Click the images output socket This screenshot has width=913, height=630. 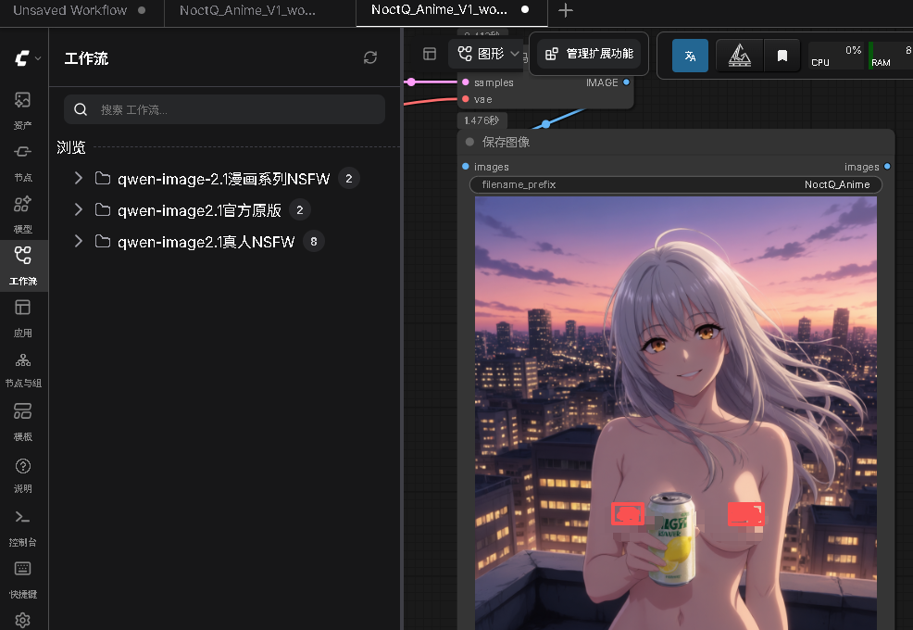[887, 167]
